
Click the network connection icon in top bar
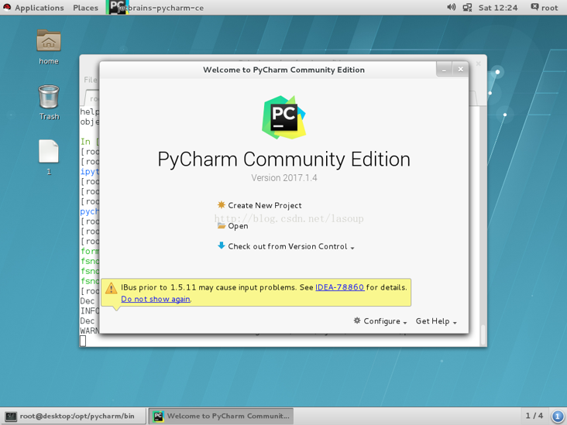click(x=467, y=7)
